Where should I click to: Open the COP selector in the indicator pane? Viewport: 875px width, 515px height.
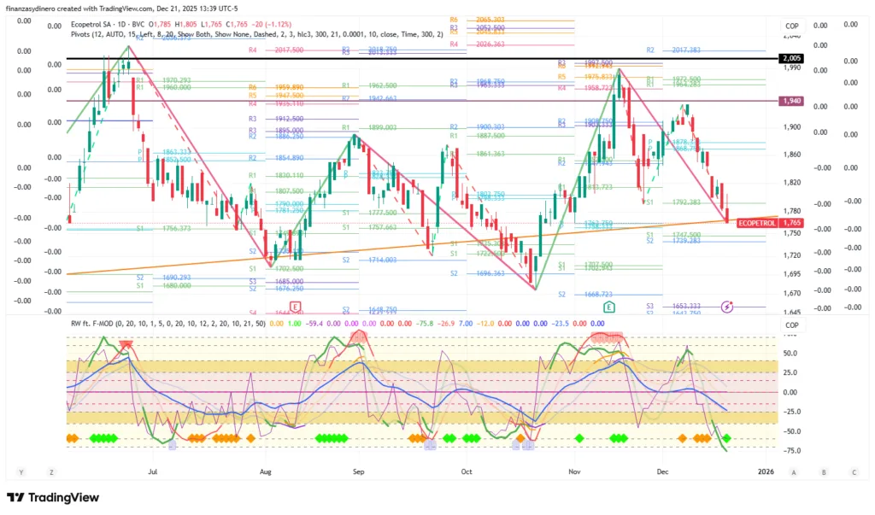[791, 325]
